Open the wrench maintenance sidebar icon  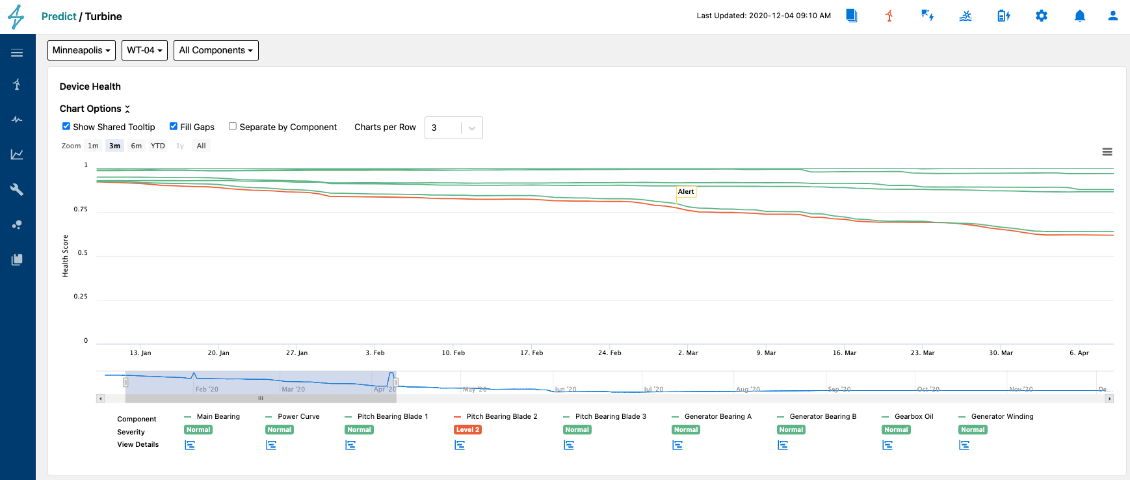[x=17, y=189]
